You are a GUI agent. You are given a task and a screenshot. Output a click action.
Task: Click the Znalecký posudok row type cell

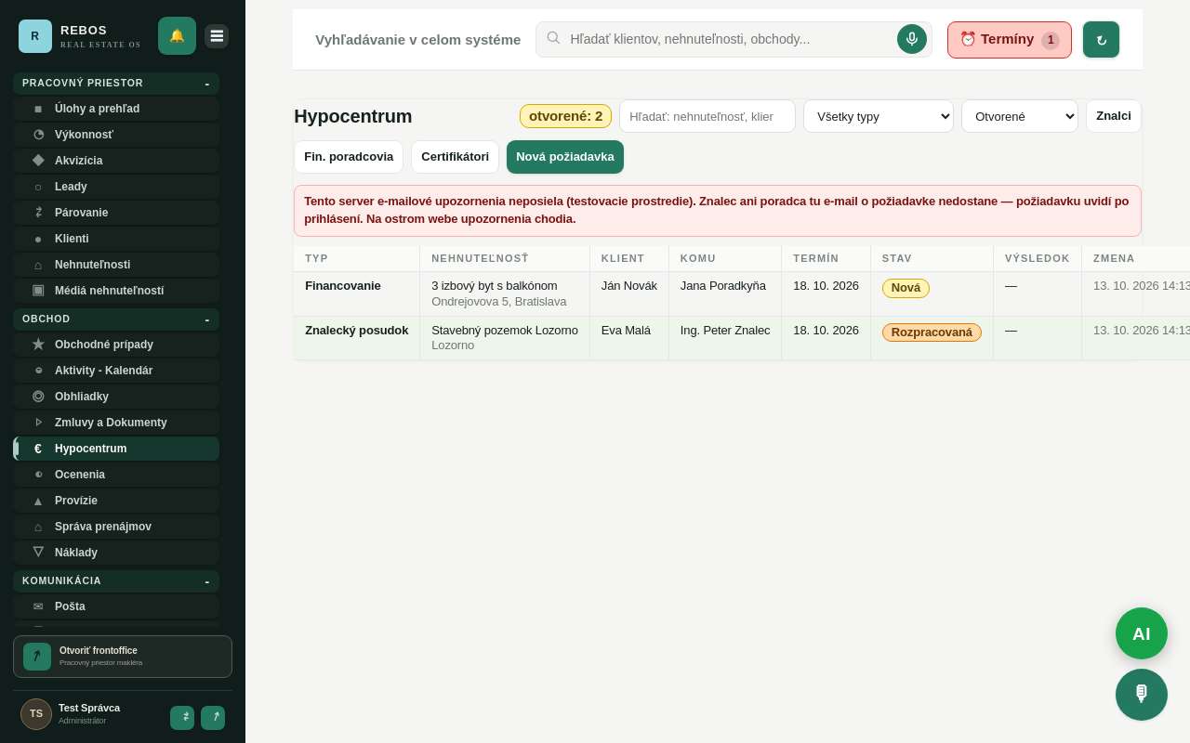pos(357,338)
